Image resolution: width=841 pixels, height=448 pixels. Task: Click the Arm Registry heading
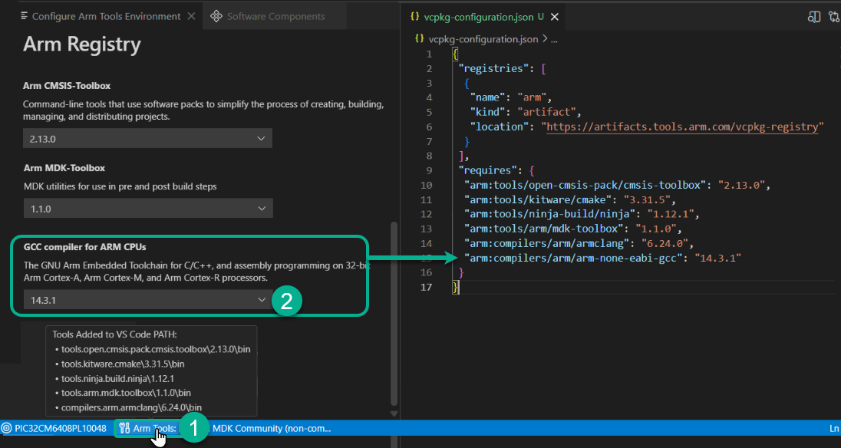pyautogui.click(x=82, y=44)
